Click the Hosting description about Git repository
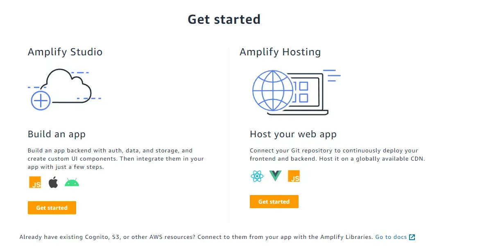Viewport: 482px width, 252px height. click(x=334, y=154)
